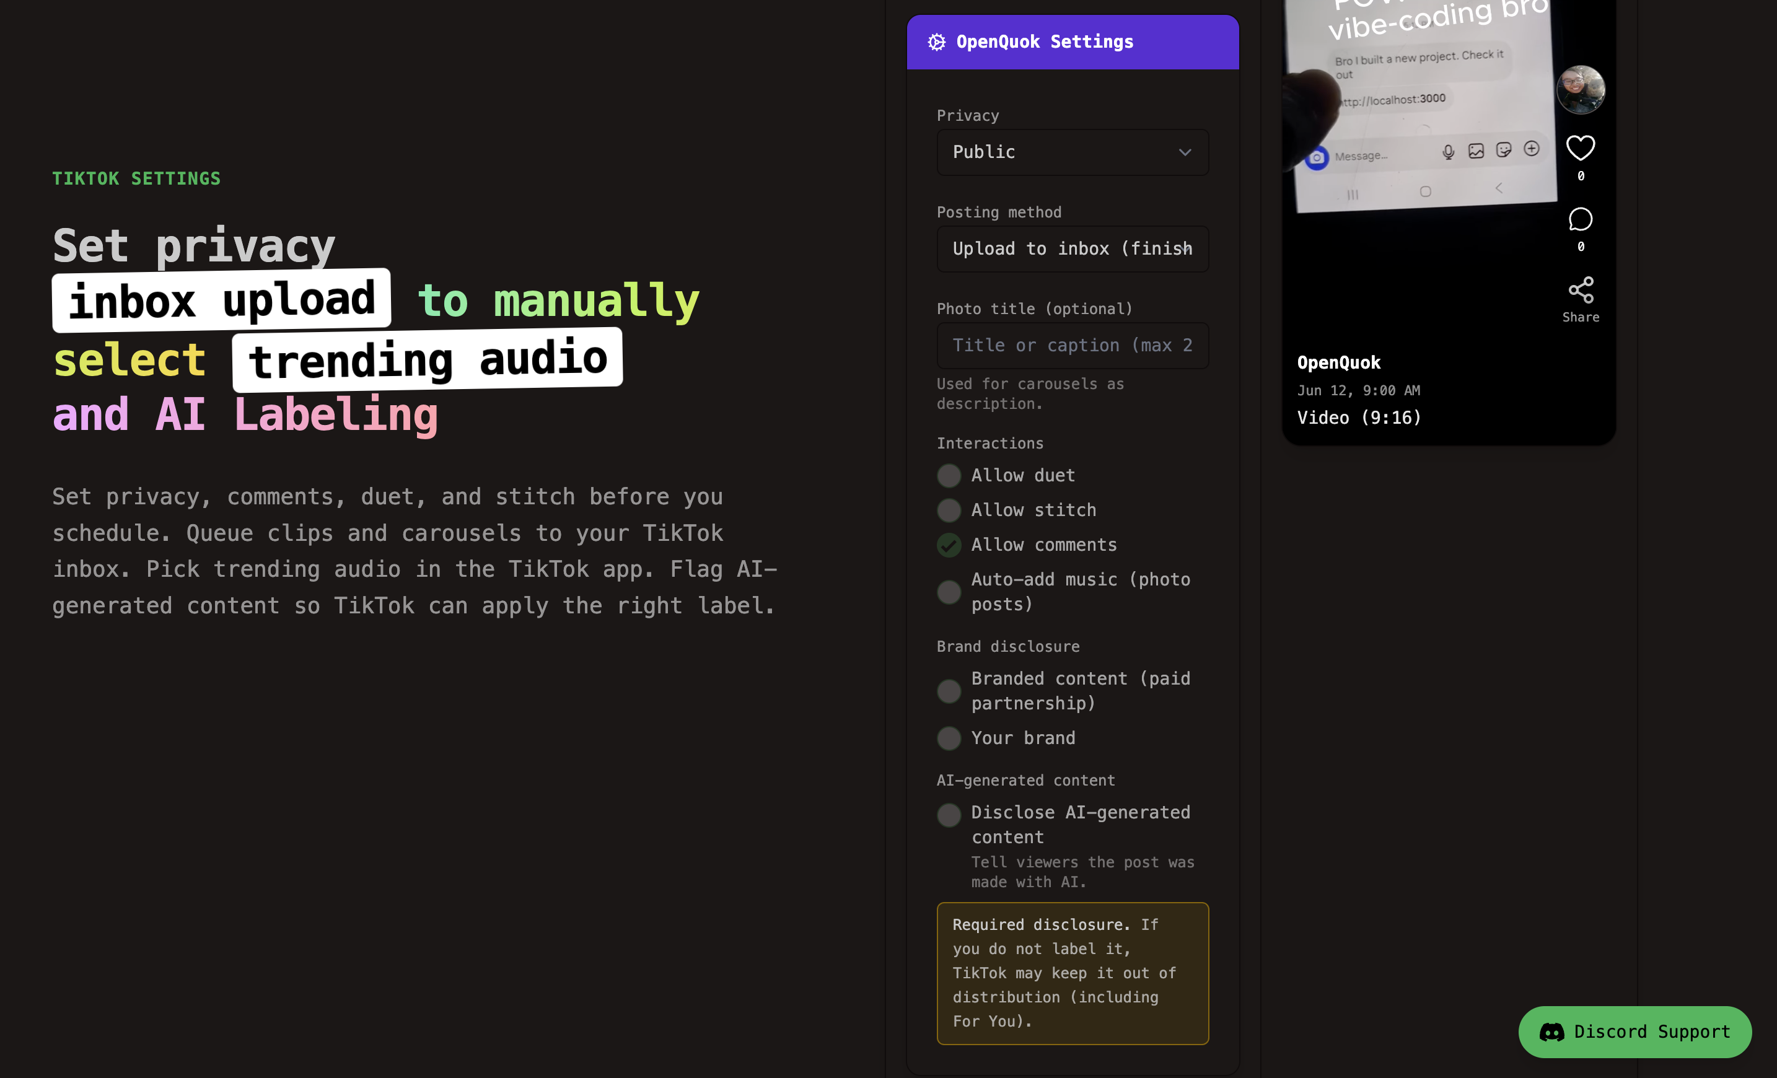Click the localhost:3000 link in video preview
This screenshot has height=1078, width=1777.
(x=1393, y=100)
